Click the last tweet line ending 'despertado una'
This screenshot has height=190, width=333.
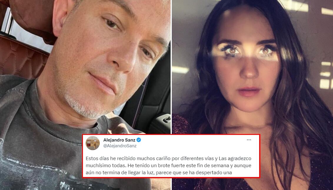159,173
